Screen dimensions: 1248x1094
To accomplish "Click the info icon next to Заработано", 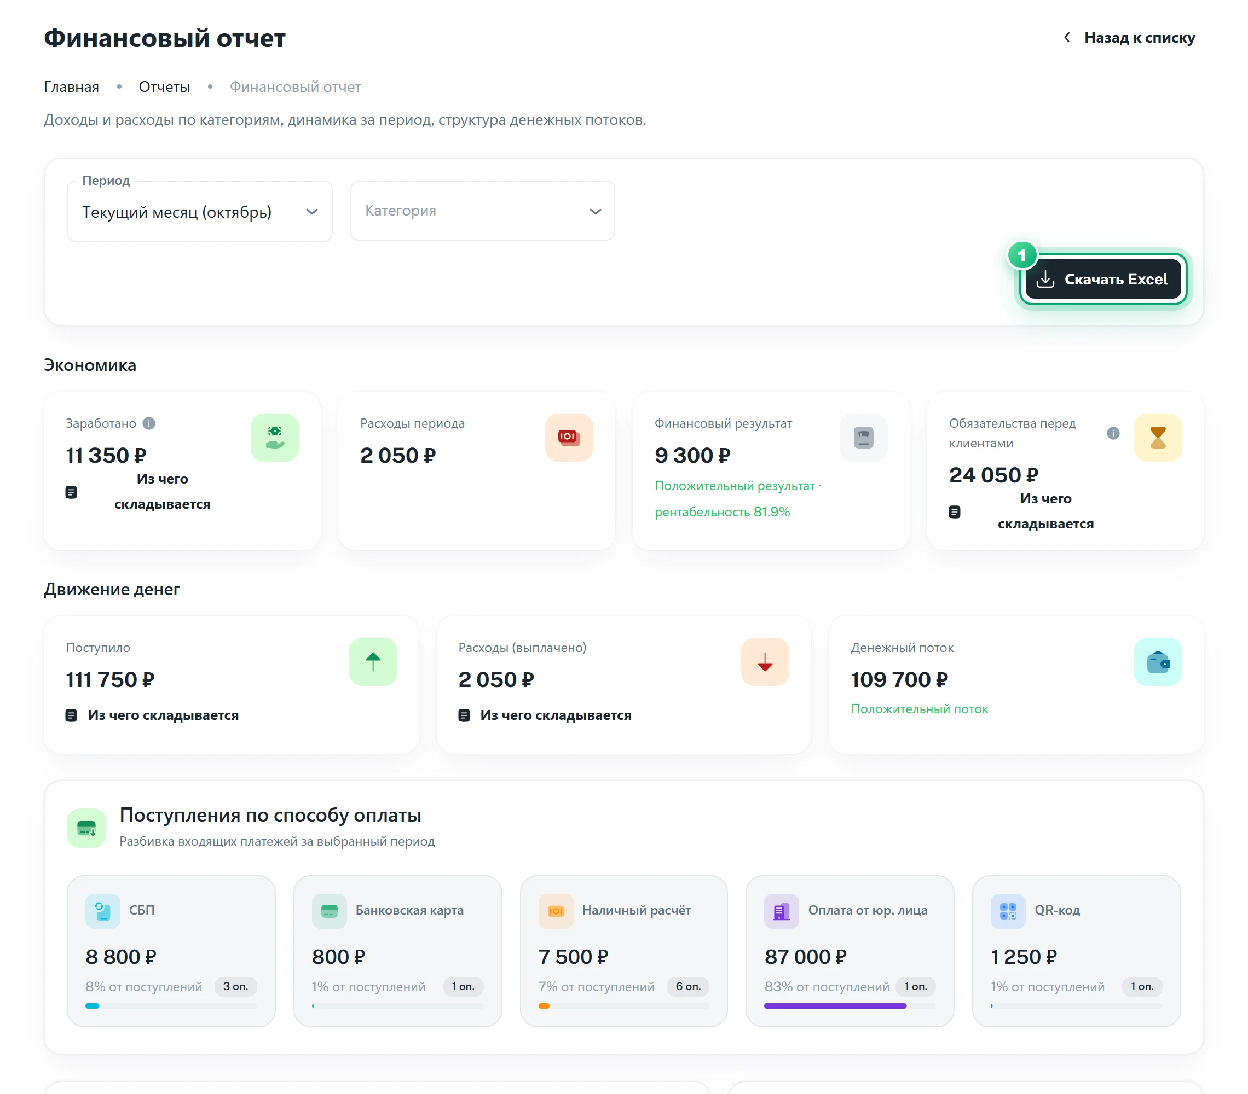I will pos(149,423).
